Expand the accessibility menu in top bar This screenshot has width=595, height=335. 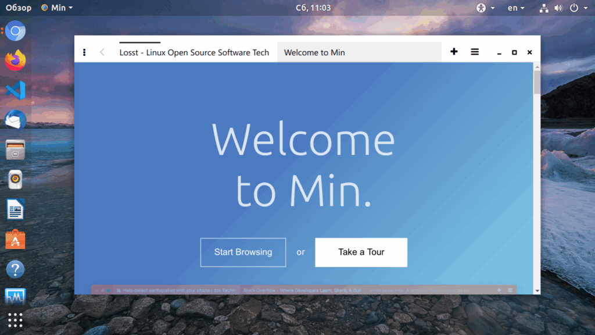click(x=485, y=8)
